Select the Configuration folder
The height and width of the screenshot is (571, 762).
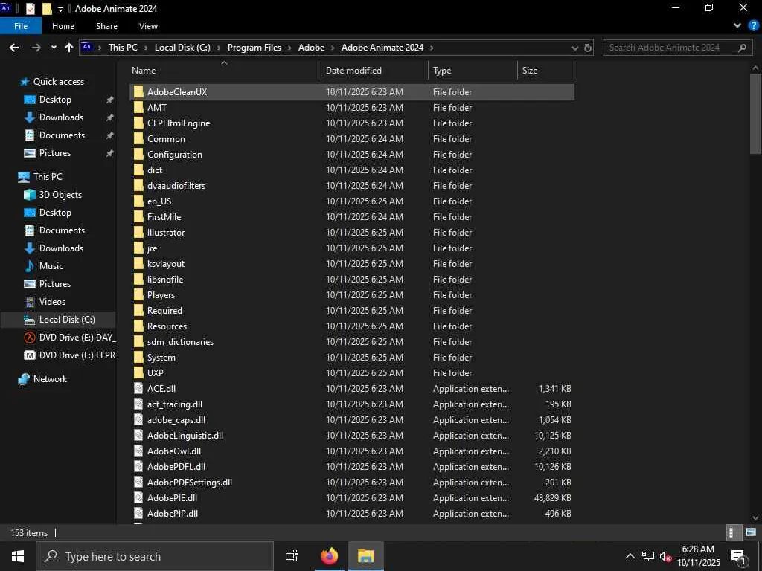tap(174, 155)
